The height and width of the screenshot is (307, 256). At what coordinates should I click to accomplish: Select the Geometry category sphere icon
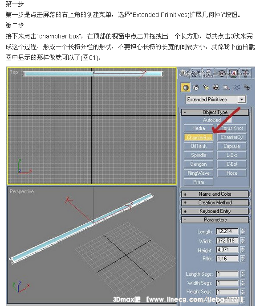(x=186, y=88)
